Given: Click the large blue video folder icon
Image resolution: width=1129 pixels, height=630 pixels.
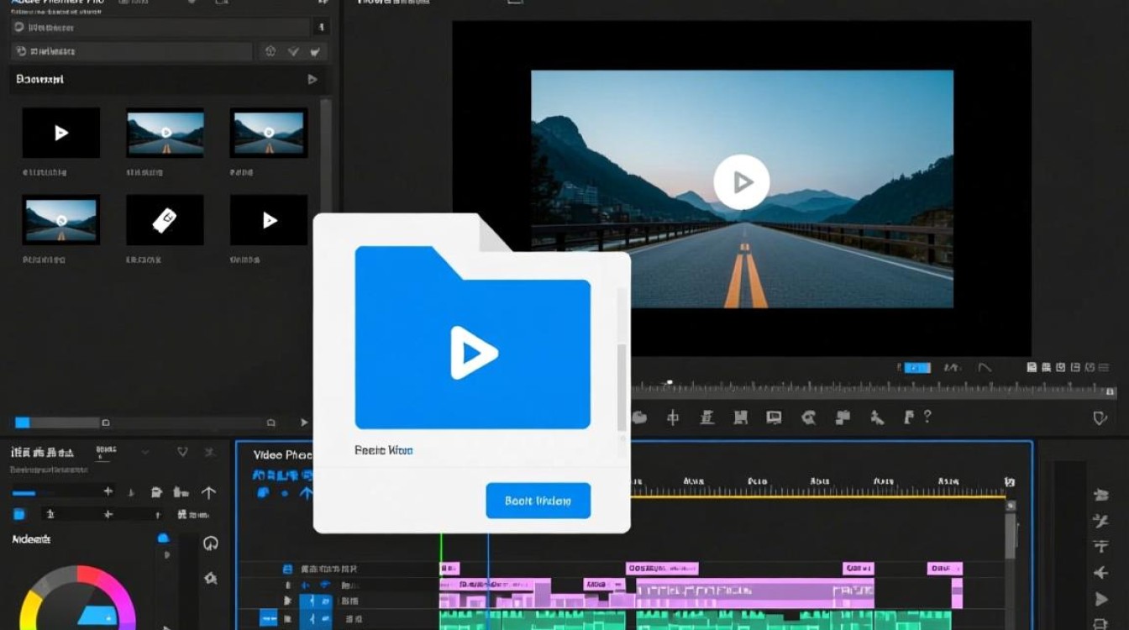Looking at the screenshot, I should click(x=472, y=339).
